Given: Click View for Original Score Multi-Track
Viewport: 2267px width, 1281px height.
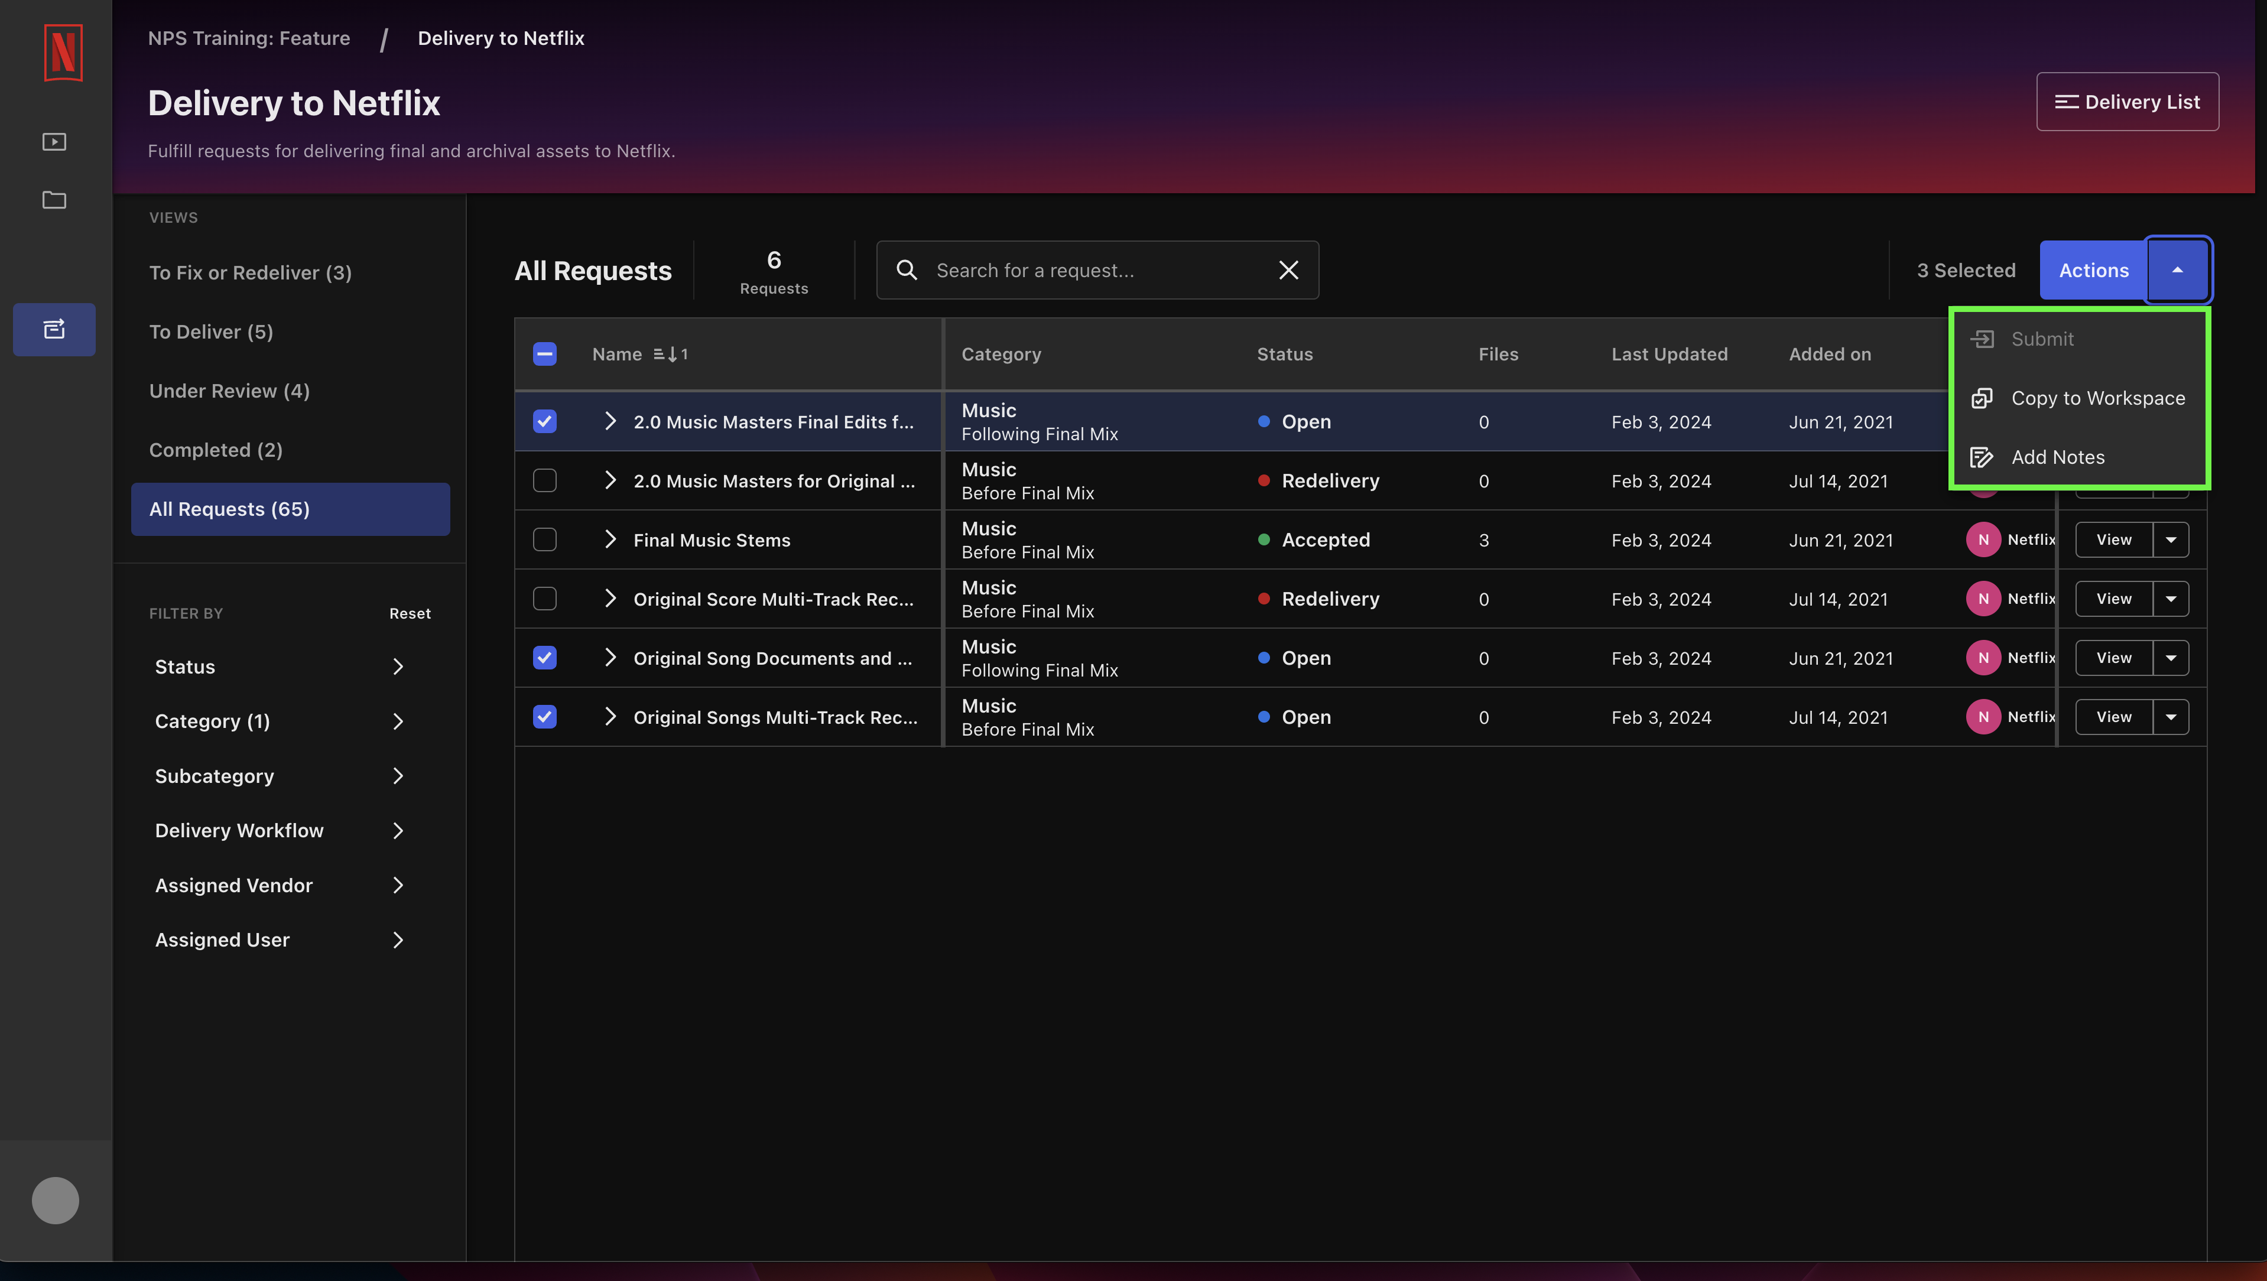Looking at the screenshot, I should pyautogui.click(x=2114, y=599).
